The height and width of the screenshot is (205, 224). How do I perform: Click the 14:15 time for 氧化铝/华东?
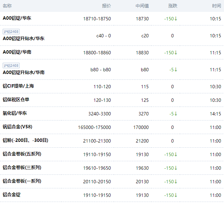[x=216, y=114]
